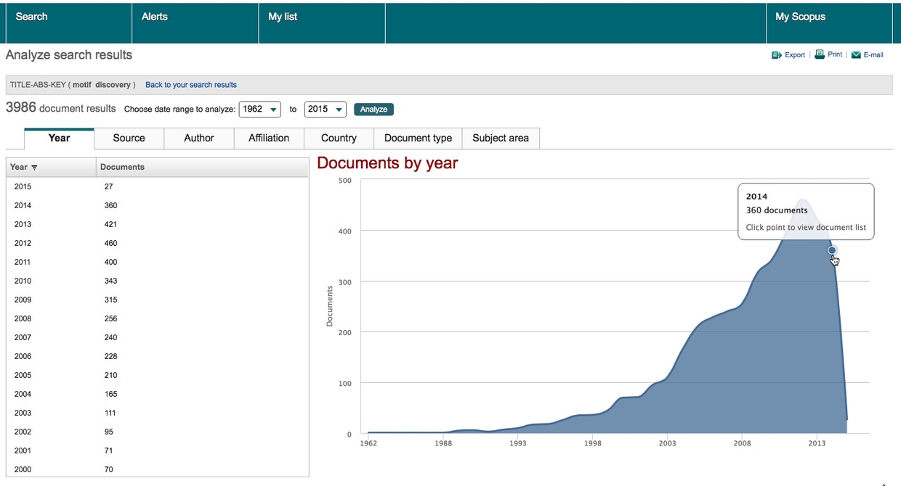Open the Alerts menu

point(195,23)
